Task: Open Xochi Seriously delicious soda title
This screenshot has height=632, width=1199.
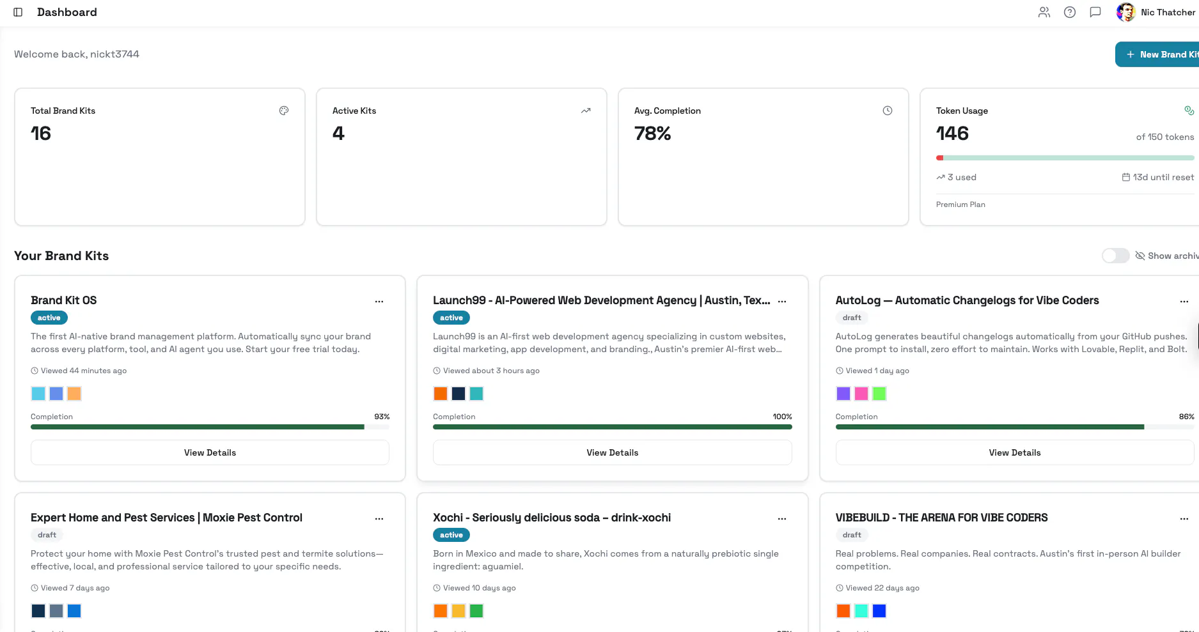Action: (x=552, y=518)
